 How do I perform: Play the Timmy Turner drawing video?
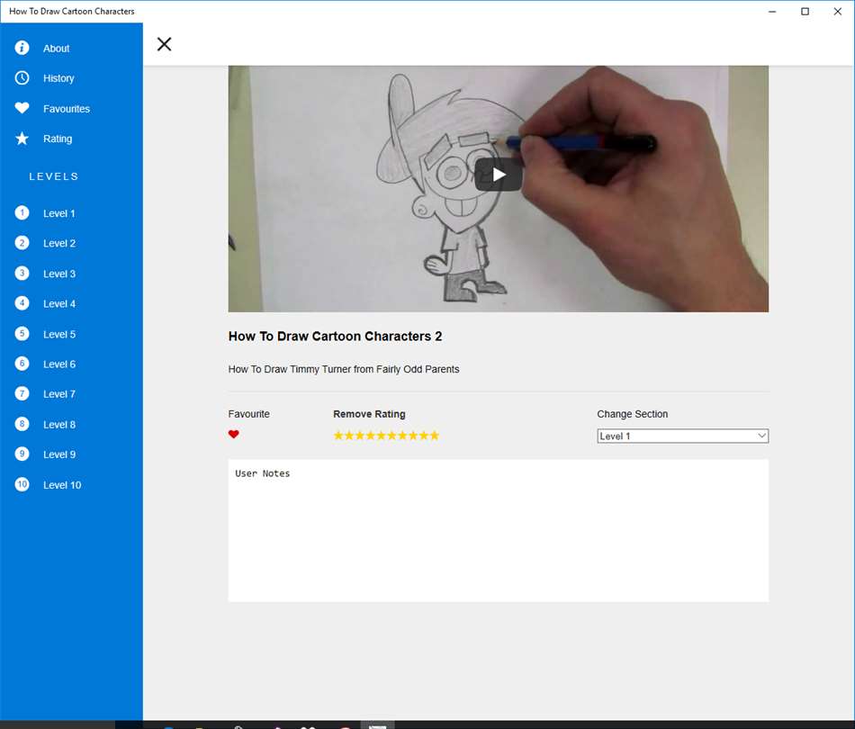[x=499, y=175]
